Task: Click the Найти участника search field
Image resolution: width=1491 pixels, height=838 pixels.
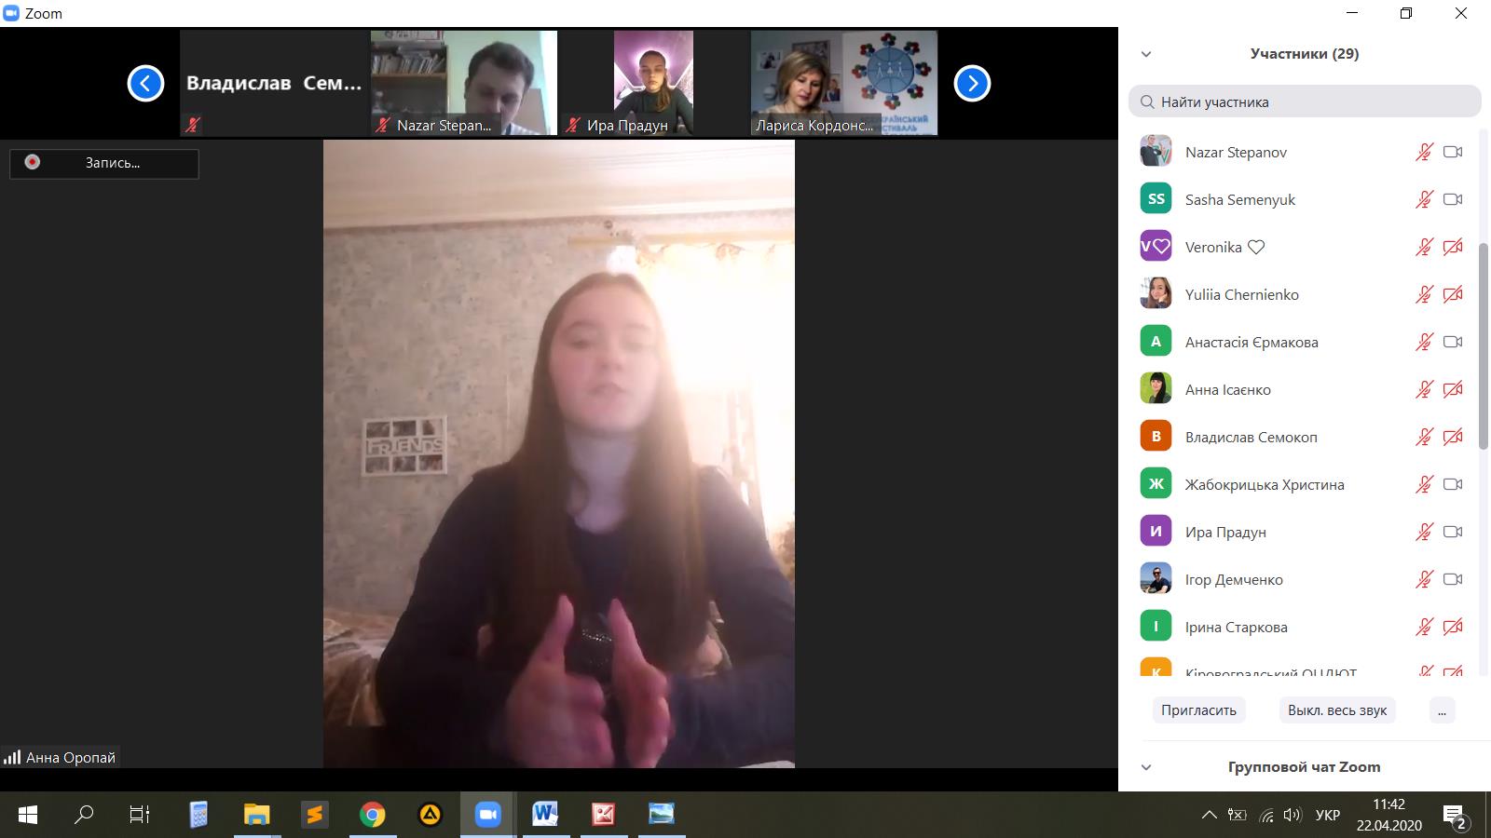Action: tap(1305, 101)
